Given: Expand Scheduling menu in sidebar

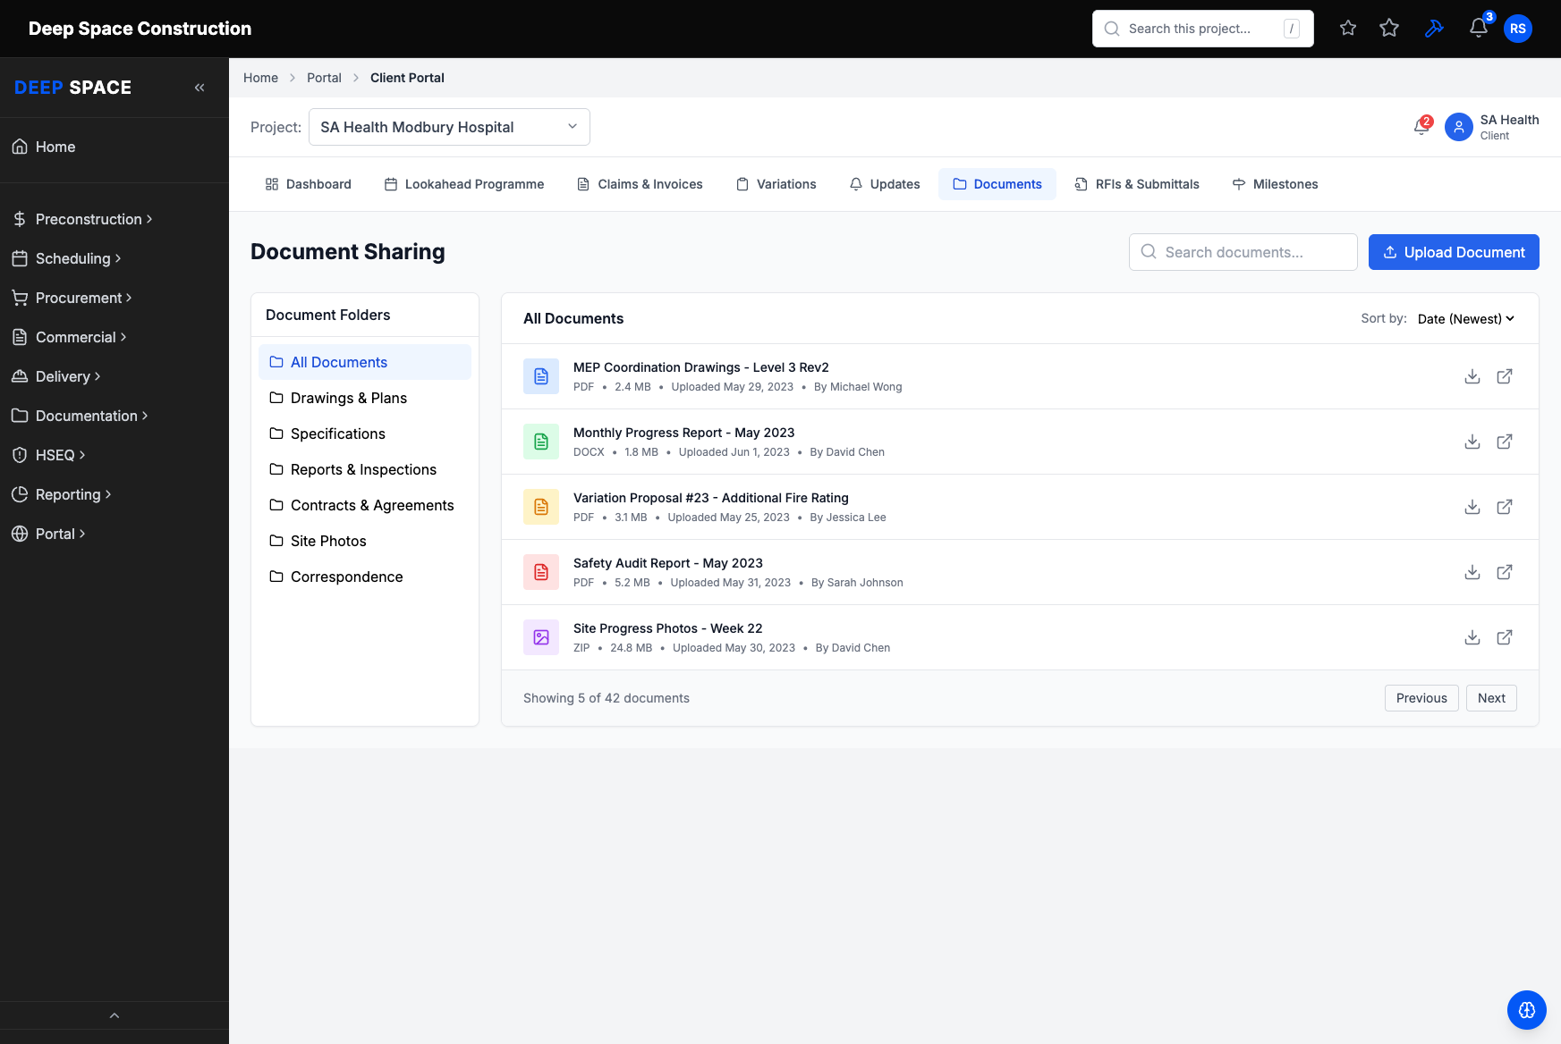Looking at the screenshot, I should 67,258.
